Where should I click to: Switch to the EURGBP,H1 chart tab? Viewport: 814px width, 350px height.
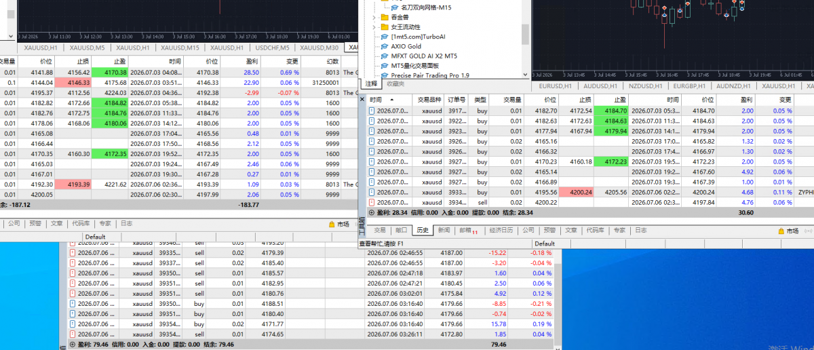(690, 86)
